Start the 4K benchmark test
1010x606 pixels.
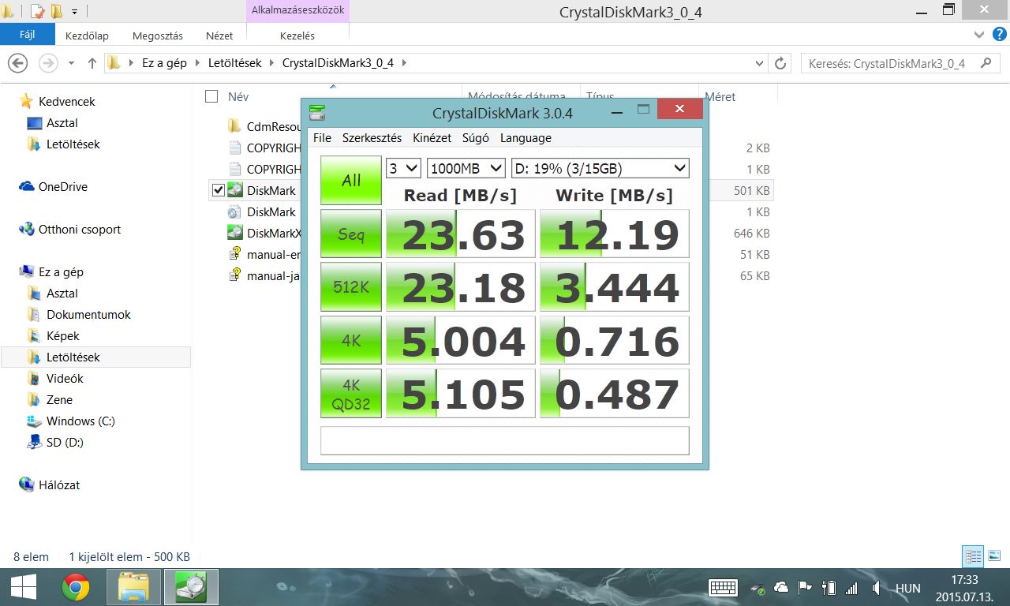[x=351, y=341]
